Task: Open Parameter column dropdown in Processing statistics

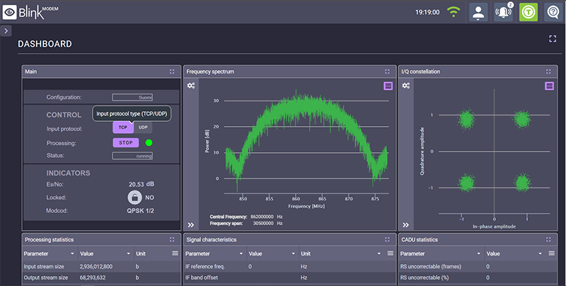Action: 71,253
